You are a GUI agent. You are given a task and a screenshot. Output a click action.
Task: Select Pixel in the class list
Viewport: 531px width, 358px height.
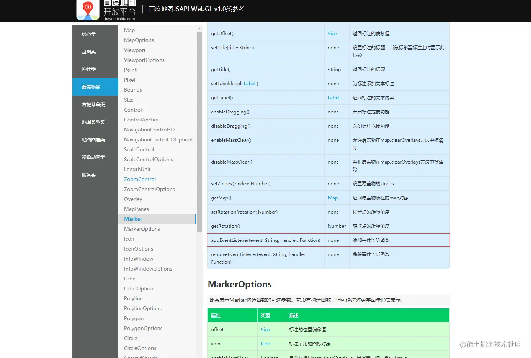click(129, 80)
